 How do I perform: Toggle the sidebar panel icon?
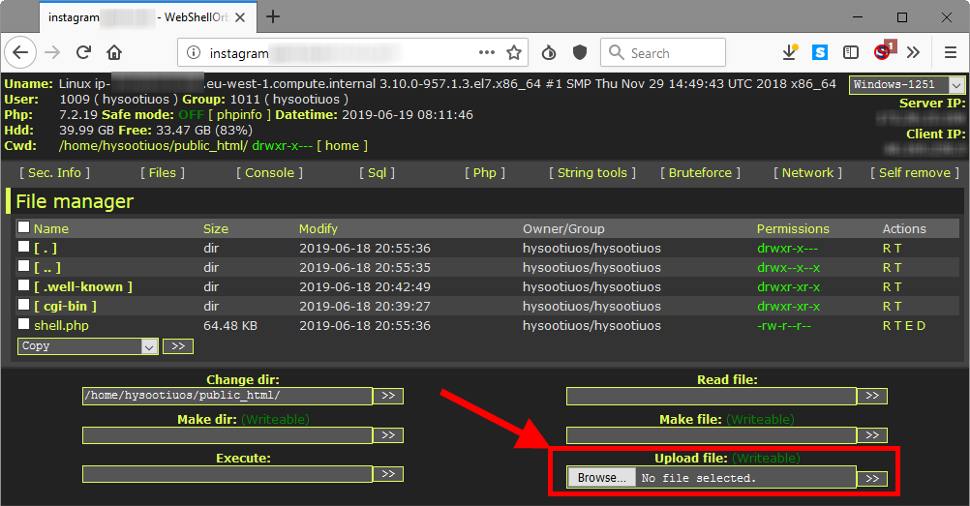coord(851,52)
